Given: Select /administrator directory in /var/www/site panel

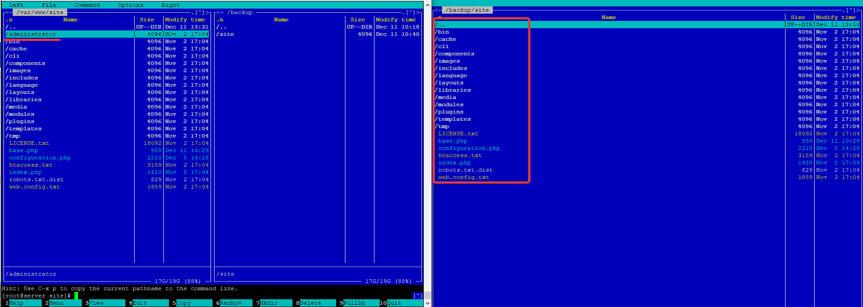Looking at the screenshot, I should pos(107,34).
